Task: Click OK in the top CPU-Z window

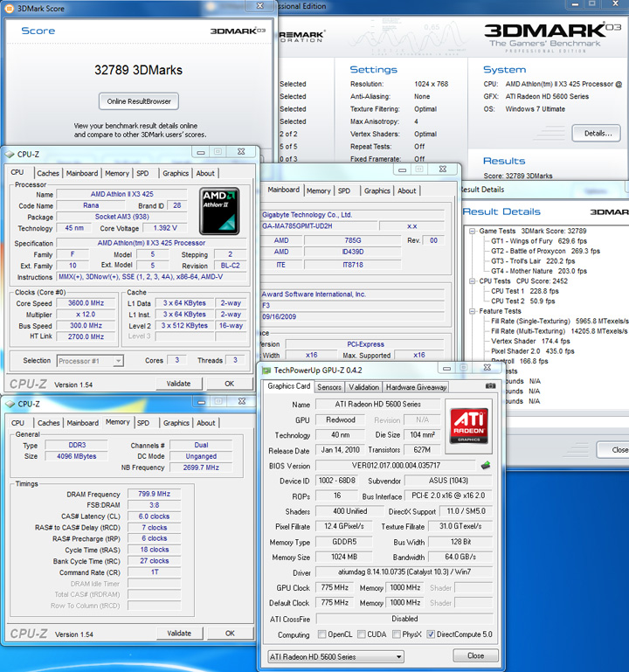Action: pyautogui.click(x=230, y=384)
